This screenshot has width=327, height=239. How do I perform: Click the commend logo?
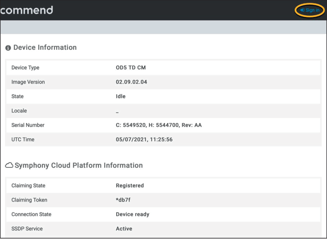(27, 10)
